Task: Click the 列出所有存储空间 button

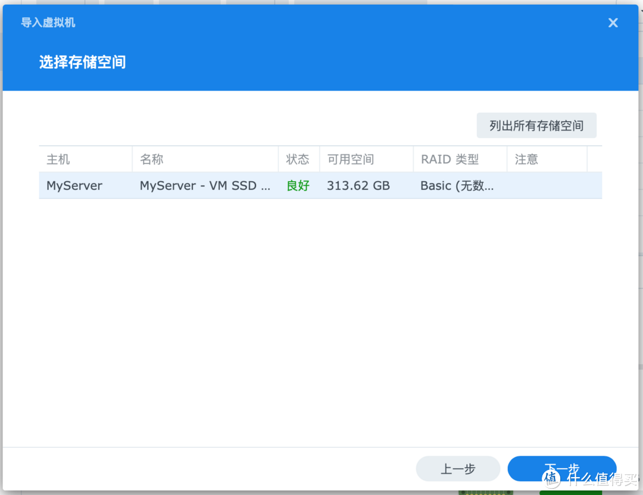Action: [x=535, y=125]
